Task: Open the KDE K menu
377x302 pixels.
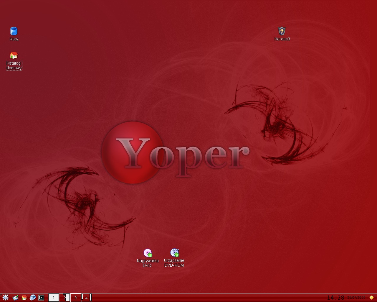Action: coord(6,298)
